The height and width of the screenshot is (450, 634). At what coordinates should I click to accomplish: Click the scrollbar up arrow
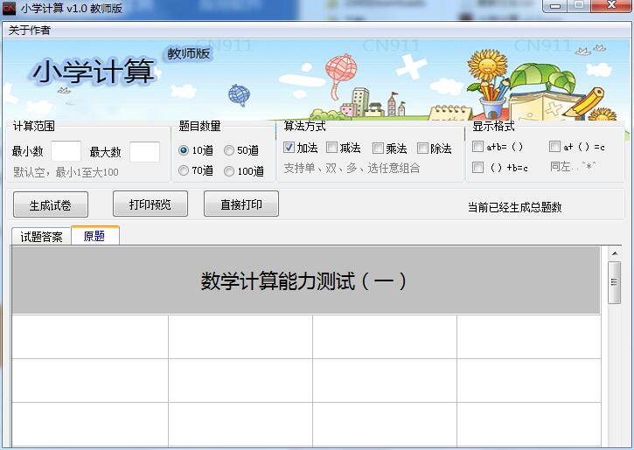615,253
